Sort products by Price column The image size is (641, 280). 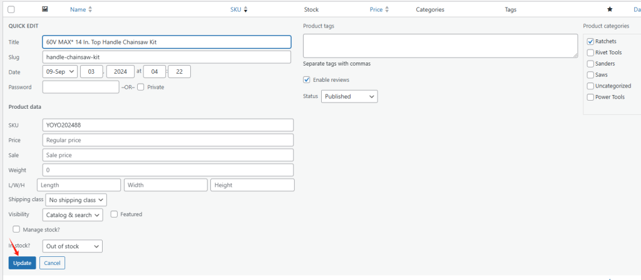379,9
